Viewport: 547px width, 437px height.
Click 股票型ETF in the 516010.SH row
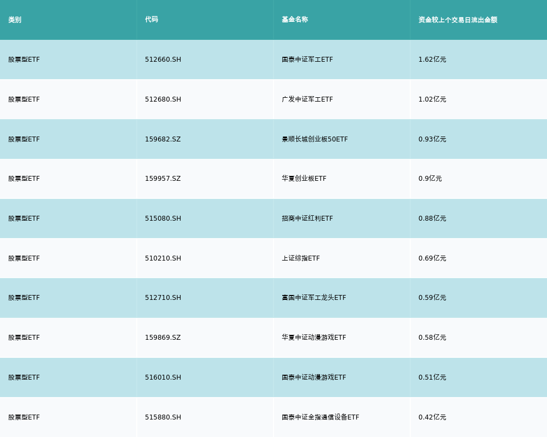point(24,377)
